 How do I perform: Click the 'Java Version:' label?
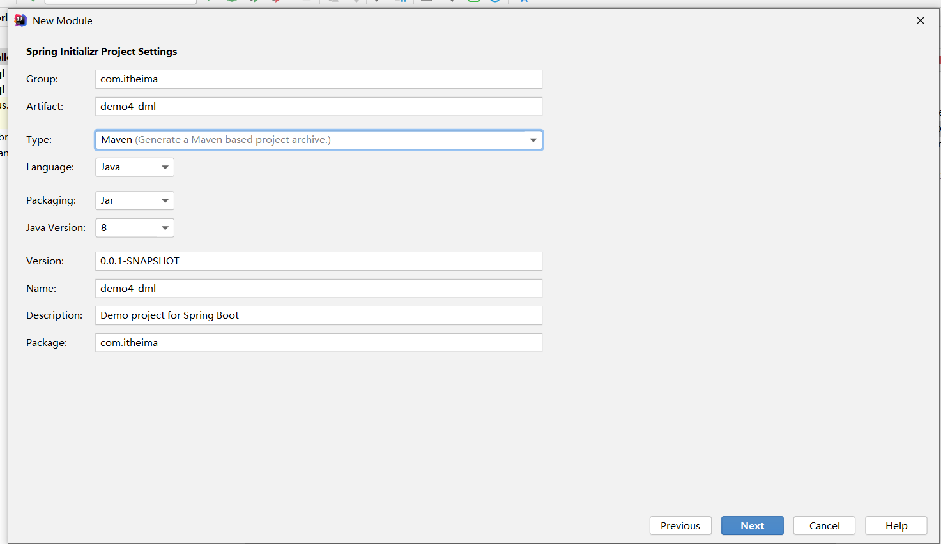[56, 228]
